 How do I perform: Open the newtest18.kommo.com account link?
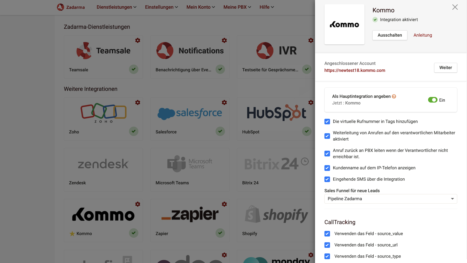[x=355, y=71]
